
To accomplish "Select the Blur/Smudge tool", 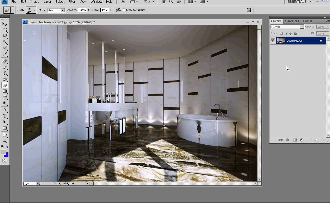I will pos(5,97).
